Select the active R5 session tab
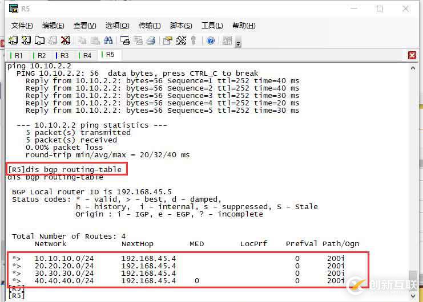Screen dimensions: 423x302 click(x=108, y=55)
